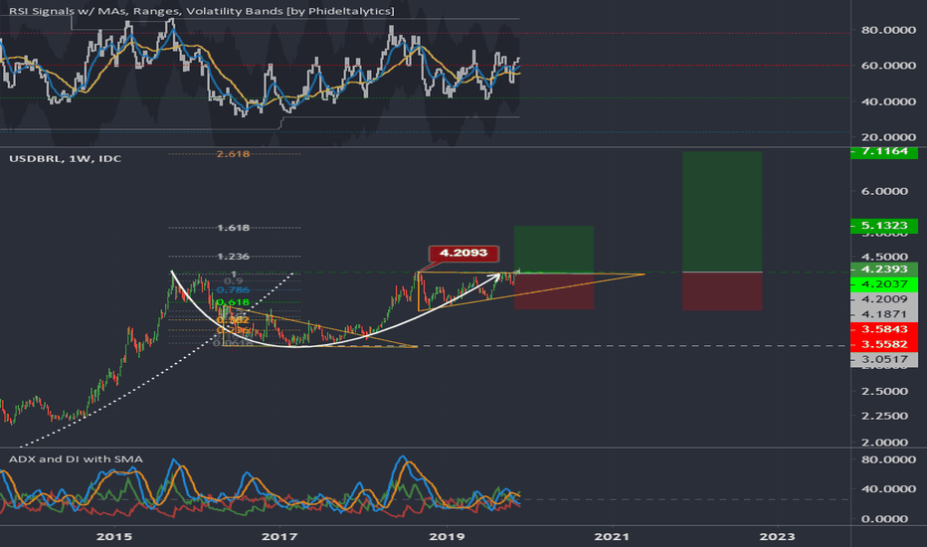Viewport: 927px width, 547px height.
Task: Click the 2015 time axis label
Action: tap(114, 536)
